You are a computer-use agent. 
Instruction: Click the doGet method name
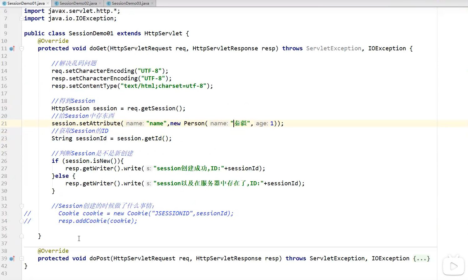(98, 48)
